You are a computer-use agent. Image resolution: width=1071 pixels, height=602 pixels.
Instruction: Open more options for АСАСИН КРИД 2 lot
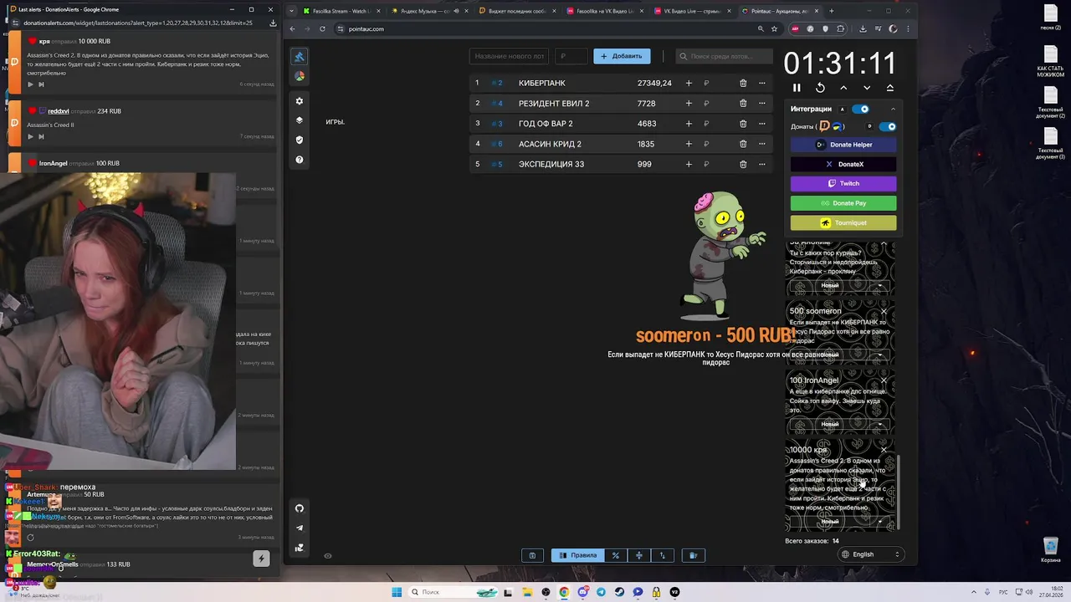[761, 144]
